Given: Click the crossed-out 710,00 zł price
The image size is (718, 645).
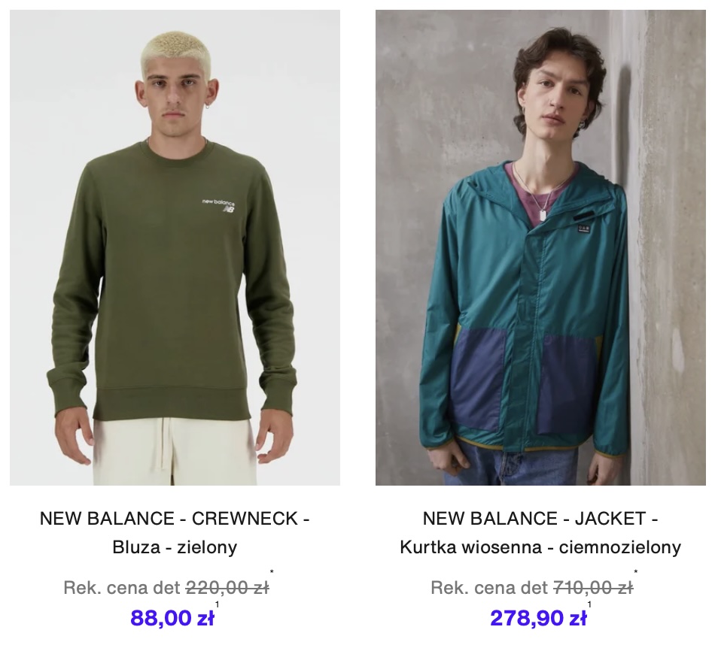Looking at the screenshot, I should [x=593, y=587].
